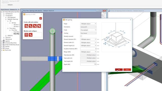
Task: Expand the Architectural tree node
Action: 4,14
